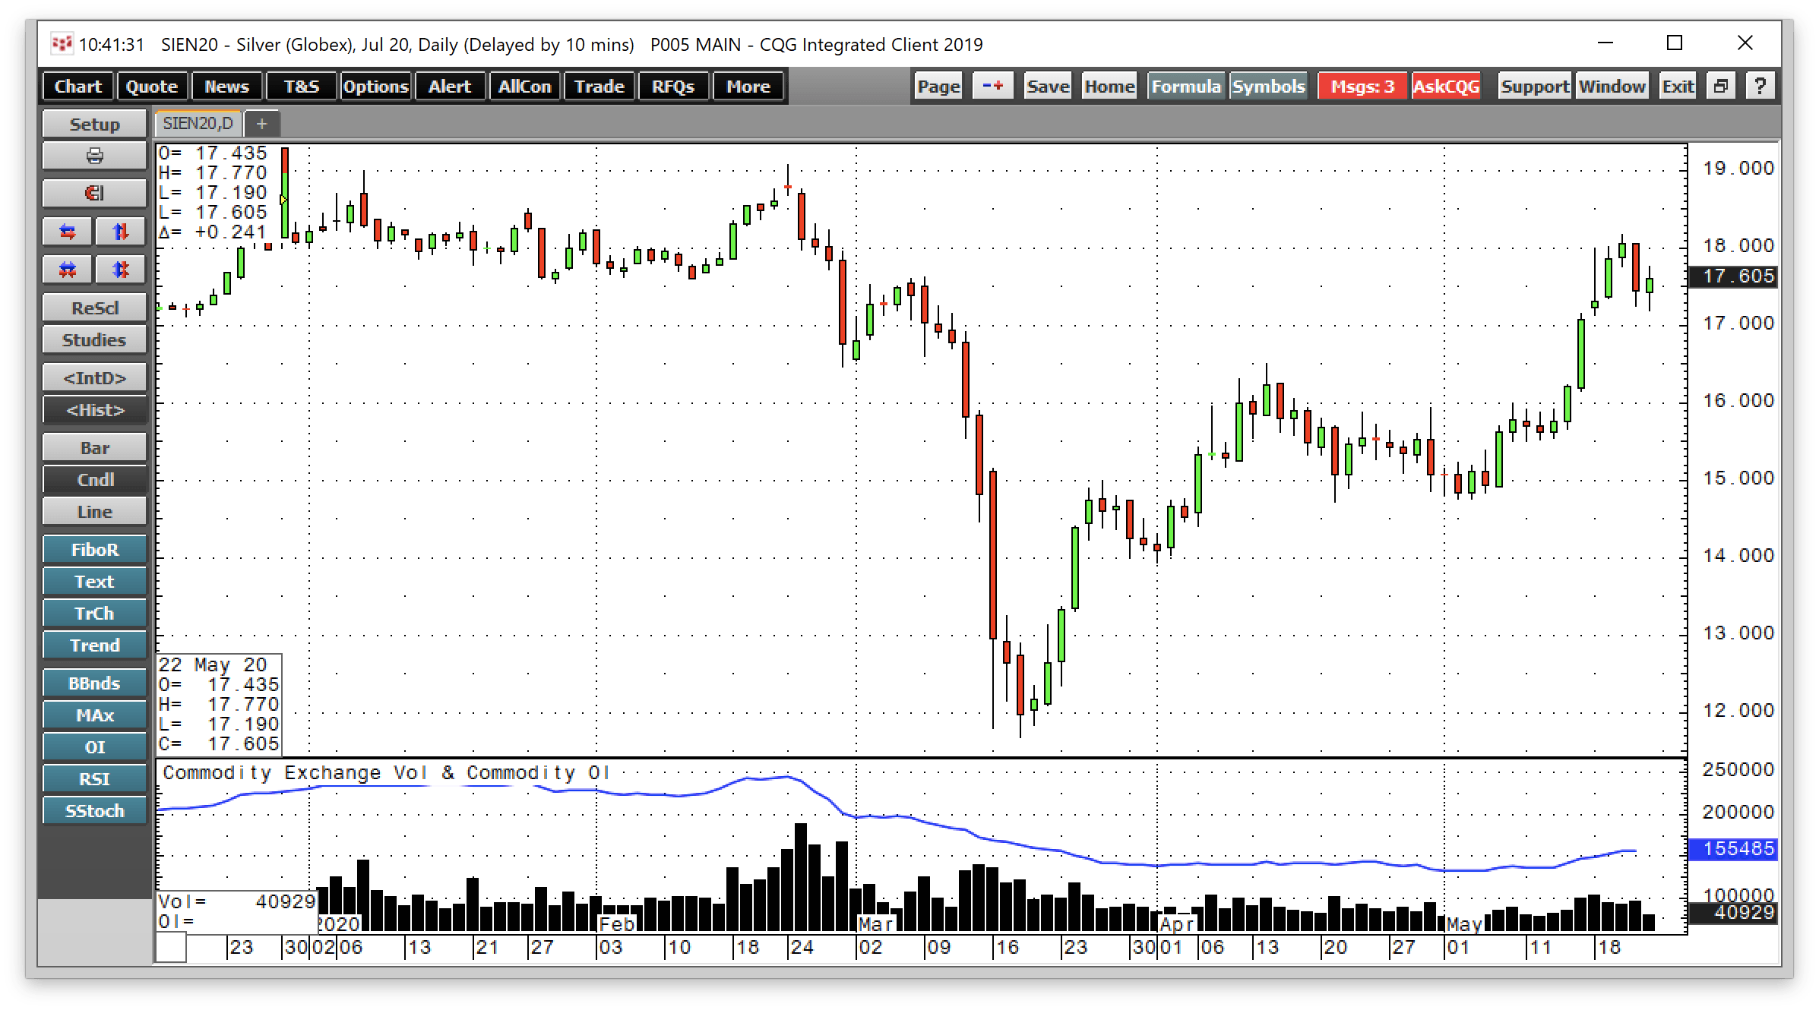
Task: Switch chart type to Line
Action: [x=94, y=512]
